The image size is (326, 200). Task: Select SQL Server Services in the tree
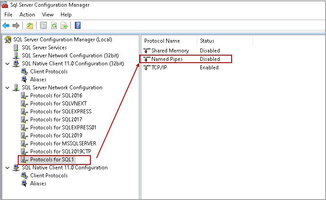[44, 48]
